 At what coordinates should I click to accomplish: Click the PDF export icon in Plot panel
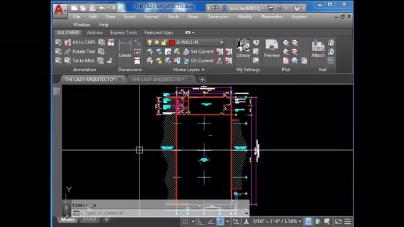coord(286,61)
